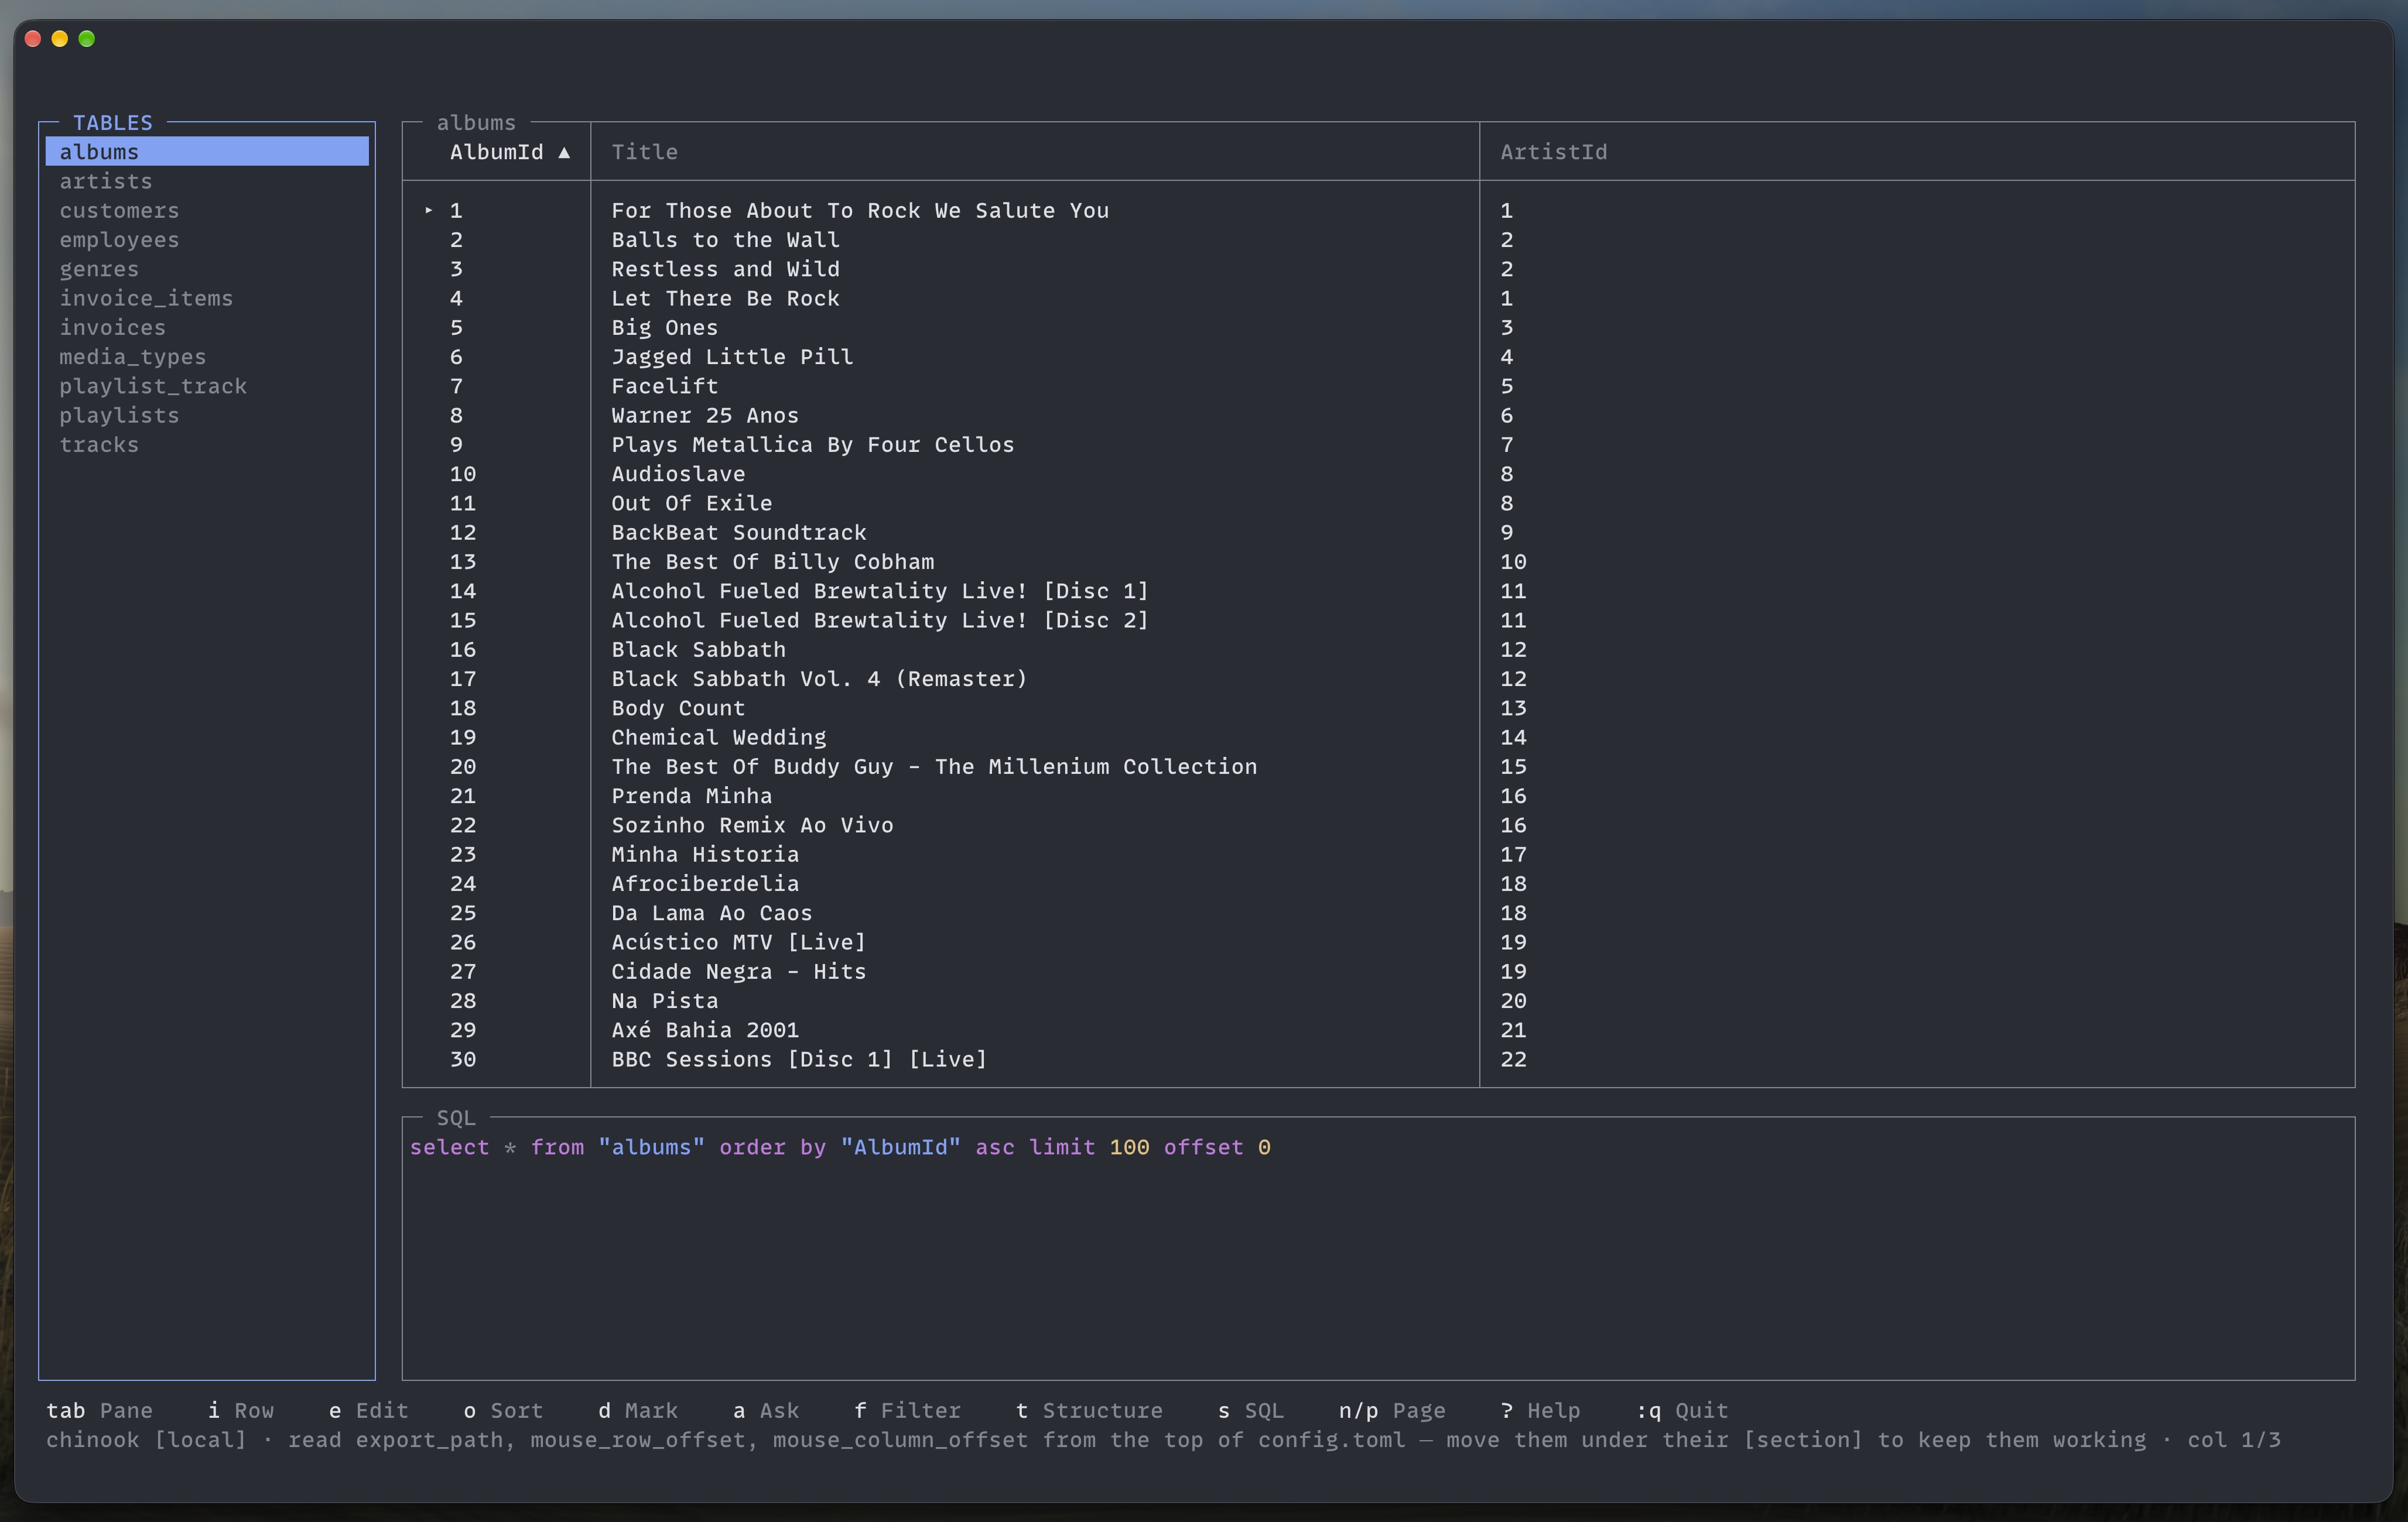Select the 'Sozinho Remix Ao Vivo' cell
This screenshot has height=1522, width=2408.
[752, 825]
